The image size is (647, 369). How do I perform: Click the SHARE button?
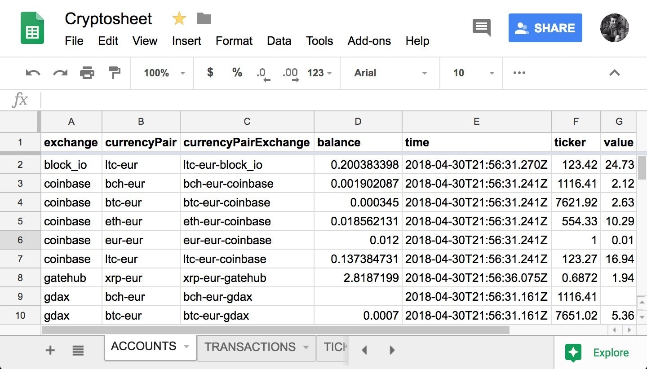[545, 28]
